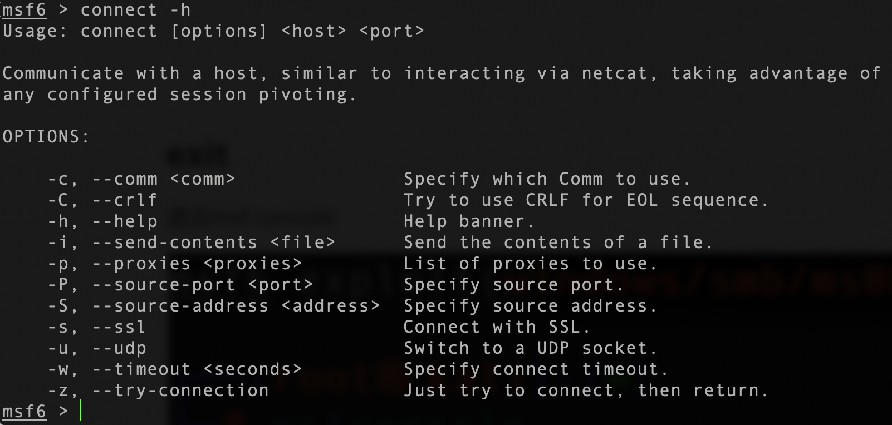Click the --help option flag
Image resolution: width=892 pixels, height=425 pixels.
(x=125, y=221)
